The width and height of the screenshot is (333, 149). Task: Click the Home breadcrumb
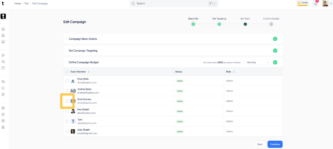18,4
